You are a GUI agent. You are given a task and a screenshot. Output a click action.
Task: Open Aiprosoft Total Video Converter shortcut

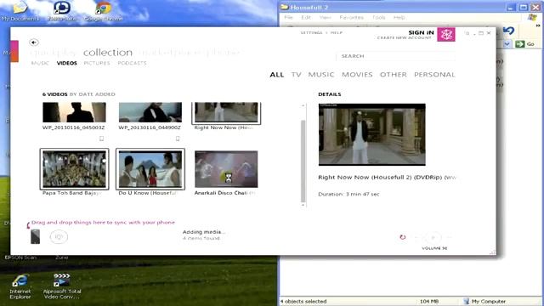(62, 286)
